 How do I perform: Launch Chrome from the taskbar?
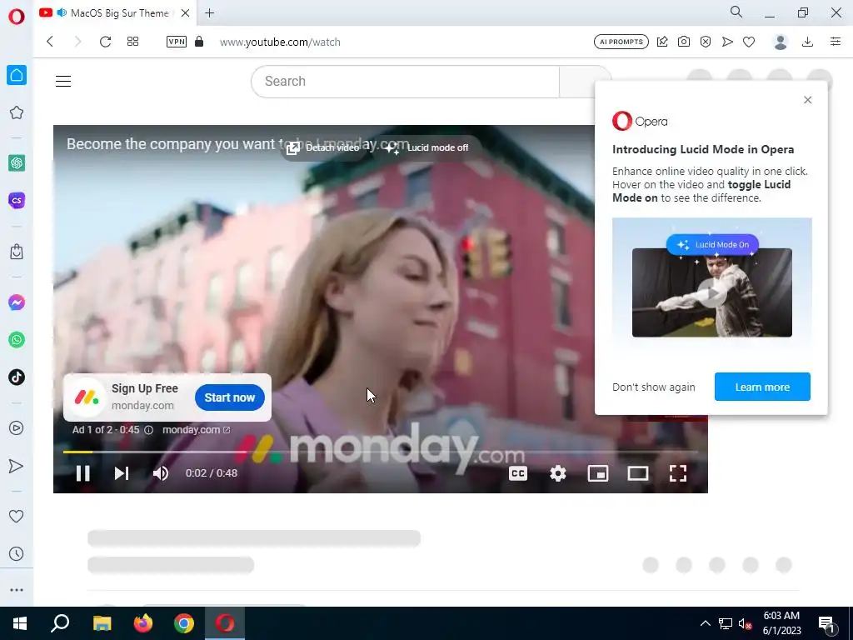click(184, 623)
